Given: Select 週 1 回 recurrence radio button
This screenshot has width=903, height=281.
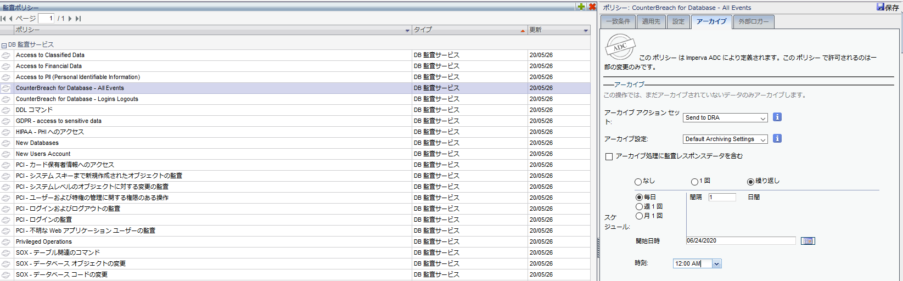Looking at the screenshot, I should tap(639, 207).
